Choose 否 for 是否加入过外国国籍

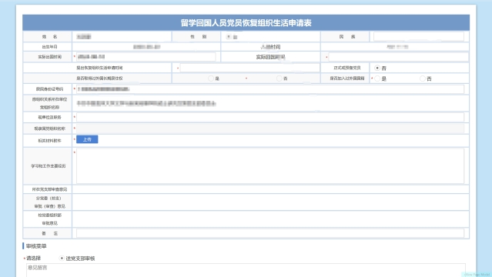click(x=423, y=78)
